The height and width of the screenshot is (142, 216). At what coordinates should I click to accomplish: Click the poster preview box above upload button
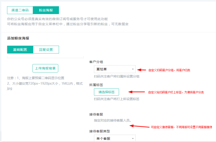pyautogui.click(x=45, y=57)
